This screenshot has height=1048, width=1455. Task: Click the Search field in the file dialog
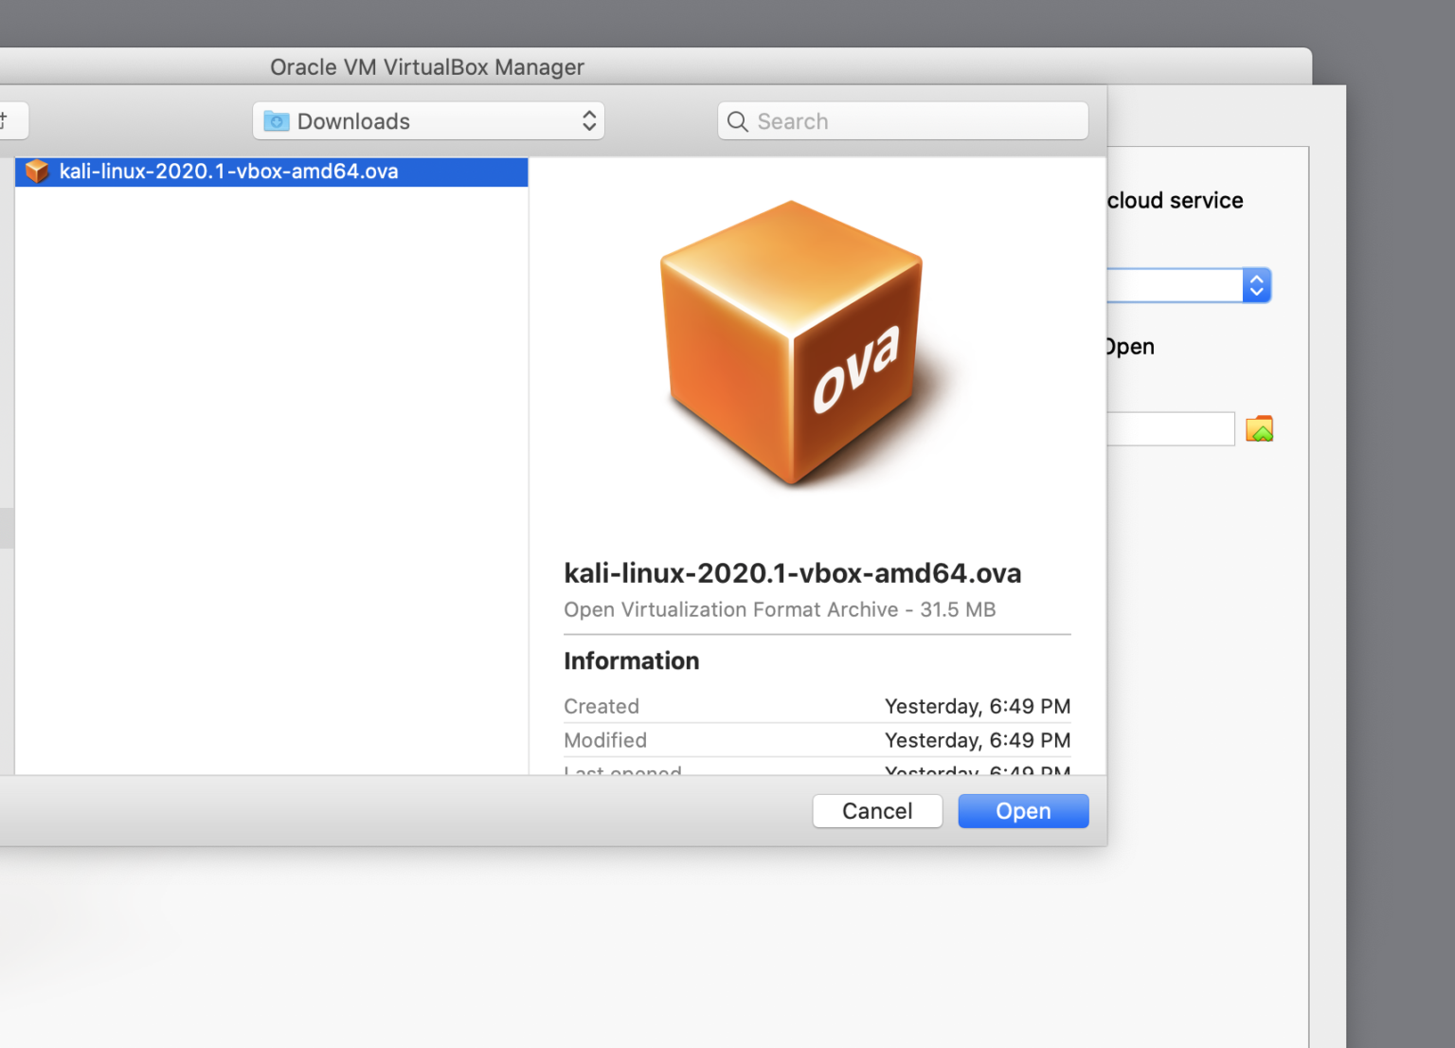coord(903,121)
